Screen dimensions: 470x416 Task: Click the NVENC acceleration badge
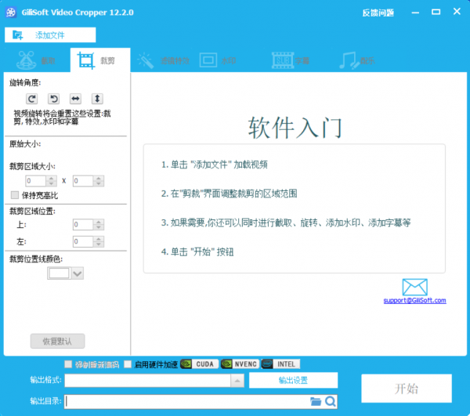(240, 364)
